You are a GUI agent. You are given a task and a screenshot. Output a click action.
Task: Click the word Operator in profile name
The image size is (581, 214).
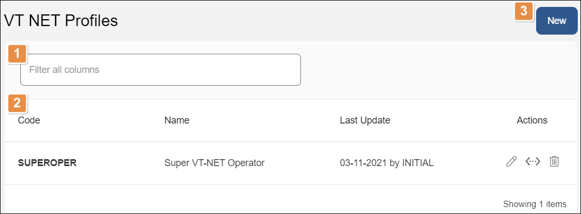point(247,163)
